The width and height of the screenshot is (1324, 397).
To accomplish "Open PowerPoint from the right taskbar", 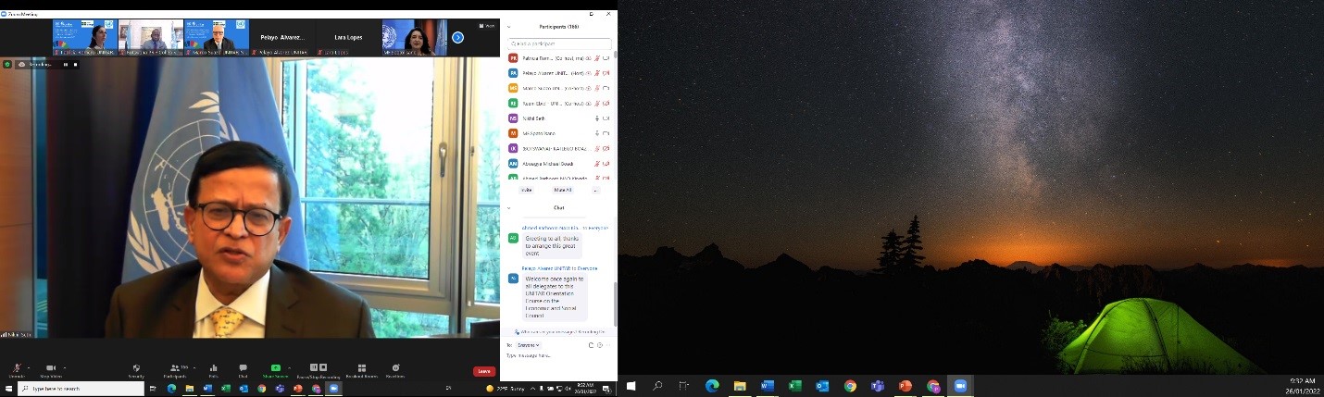I will click(x=905, y=386).
